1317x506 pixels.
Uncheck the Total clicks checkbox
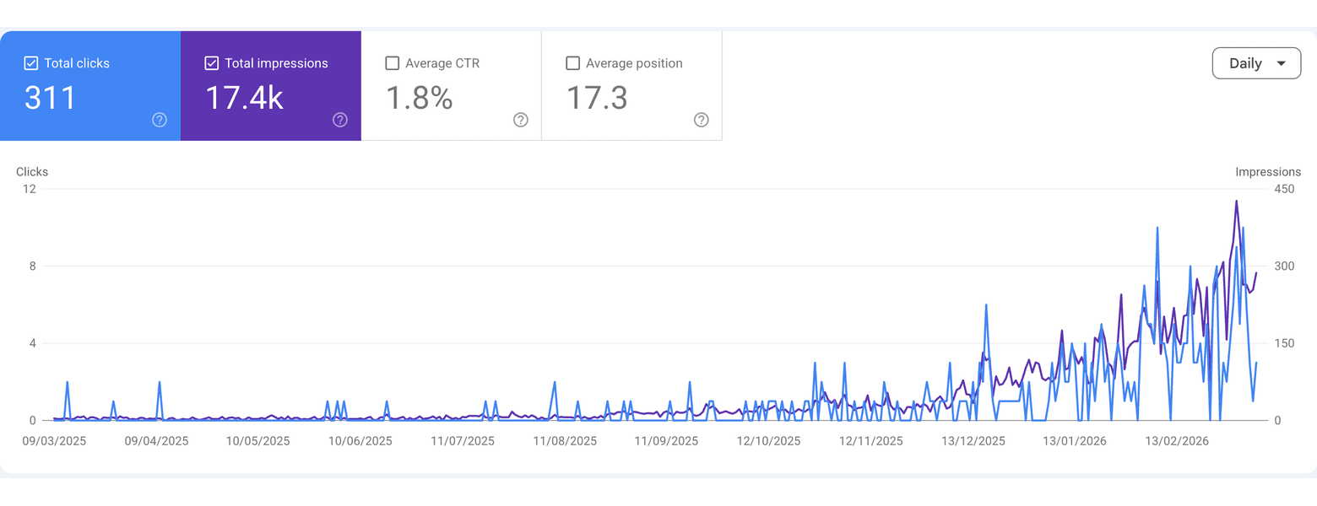tap(31, 63)
